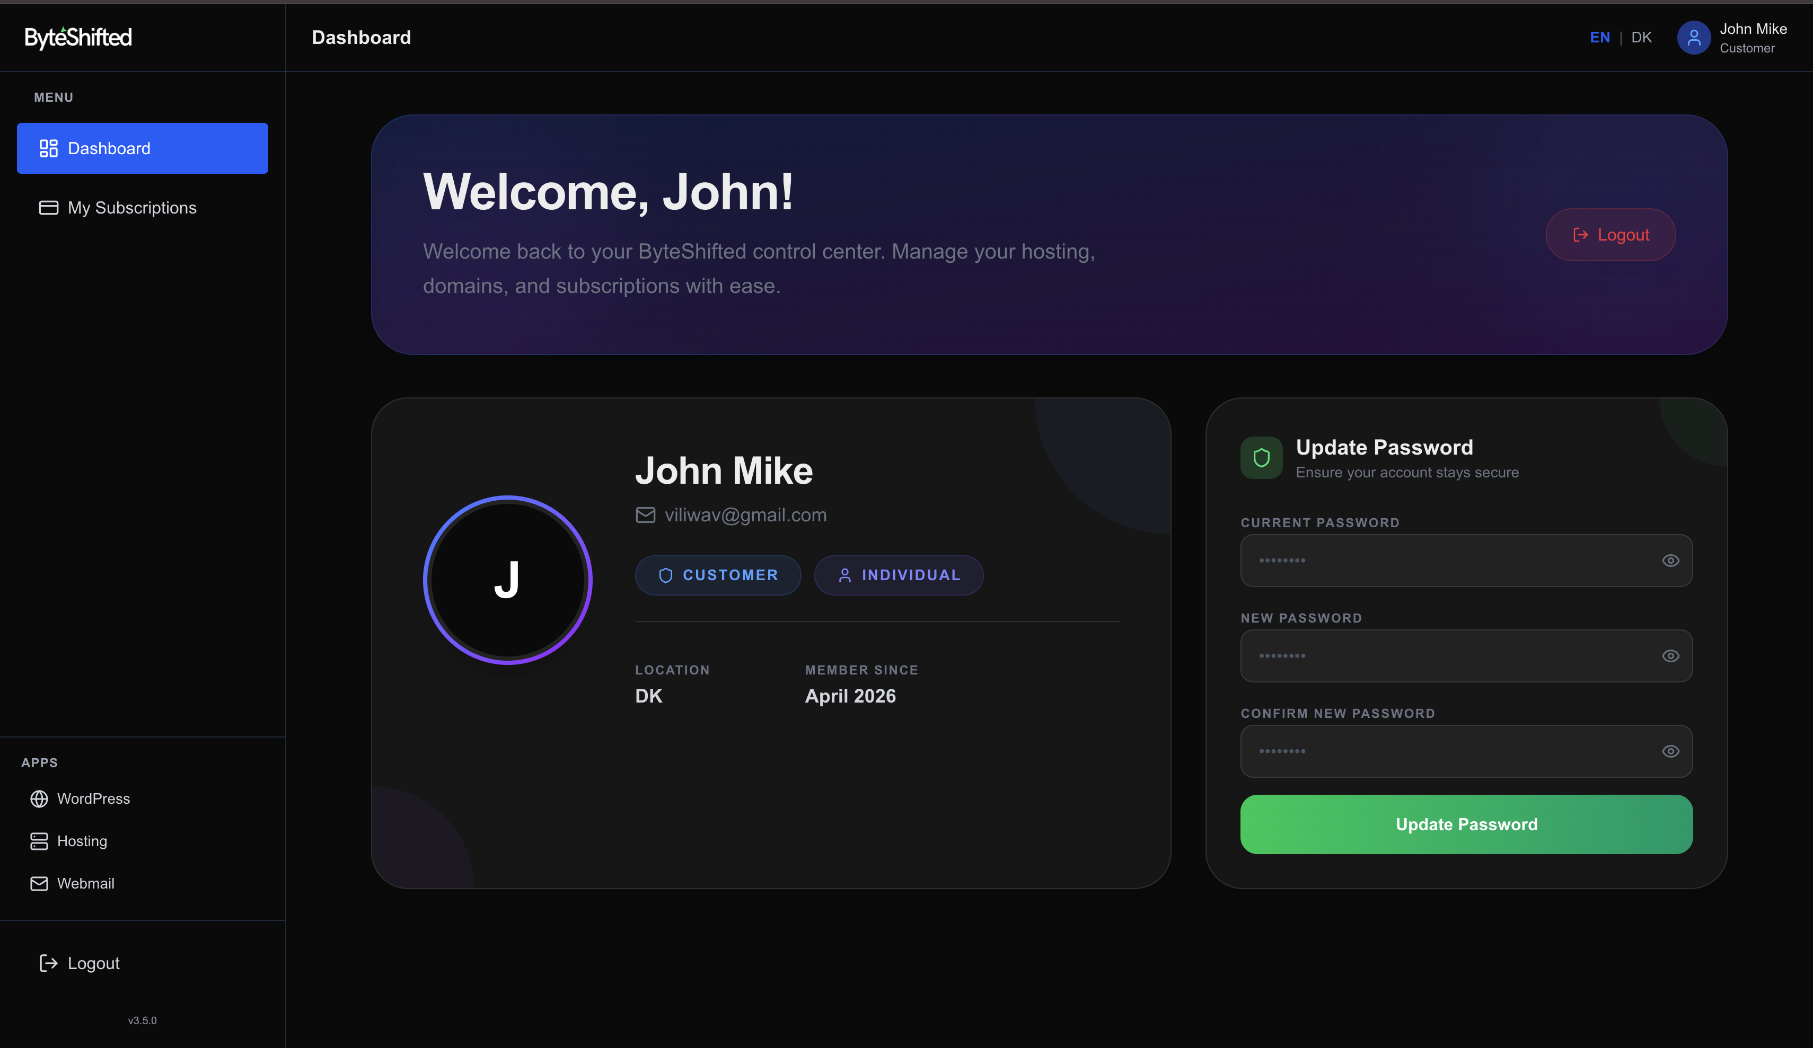The image size is (1813, 1048).
Task: Click the Customer role label in header
Action: tap(1747, 48)
